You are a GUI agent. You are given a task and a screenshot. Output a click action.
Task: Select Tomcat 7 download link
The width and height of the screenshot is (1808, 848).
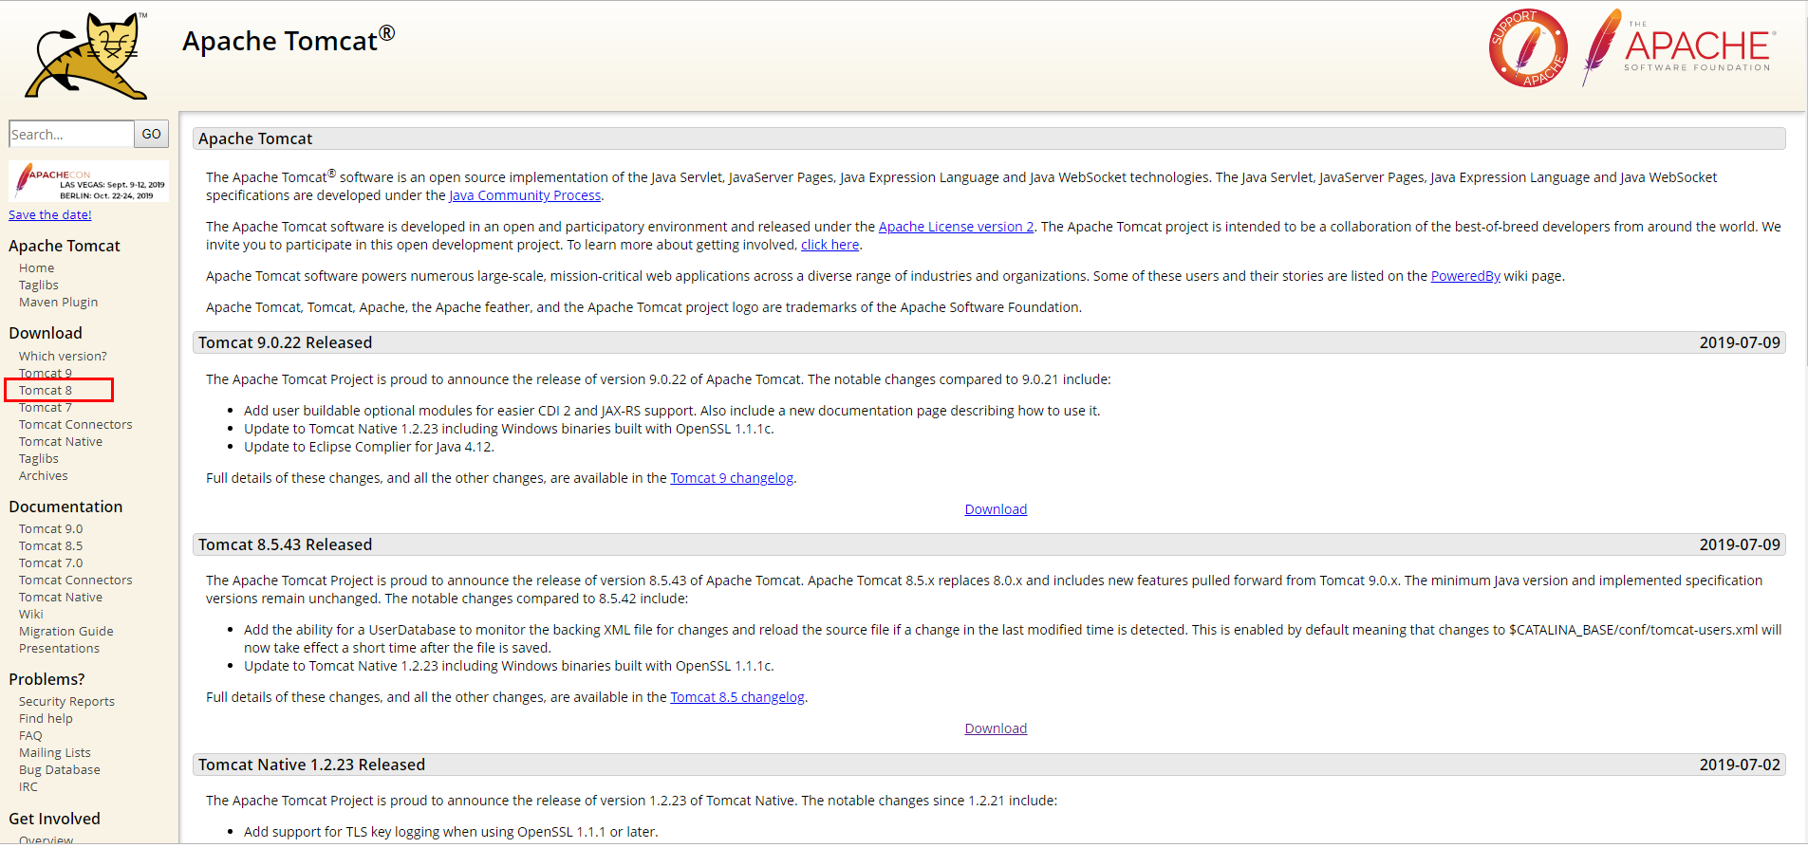tap(46, 408)
